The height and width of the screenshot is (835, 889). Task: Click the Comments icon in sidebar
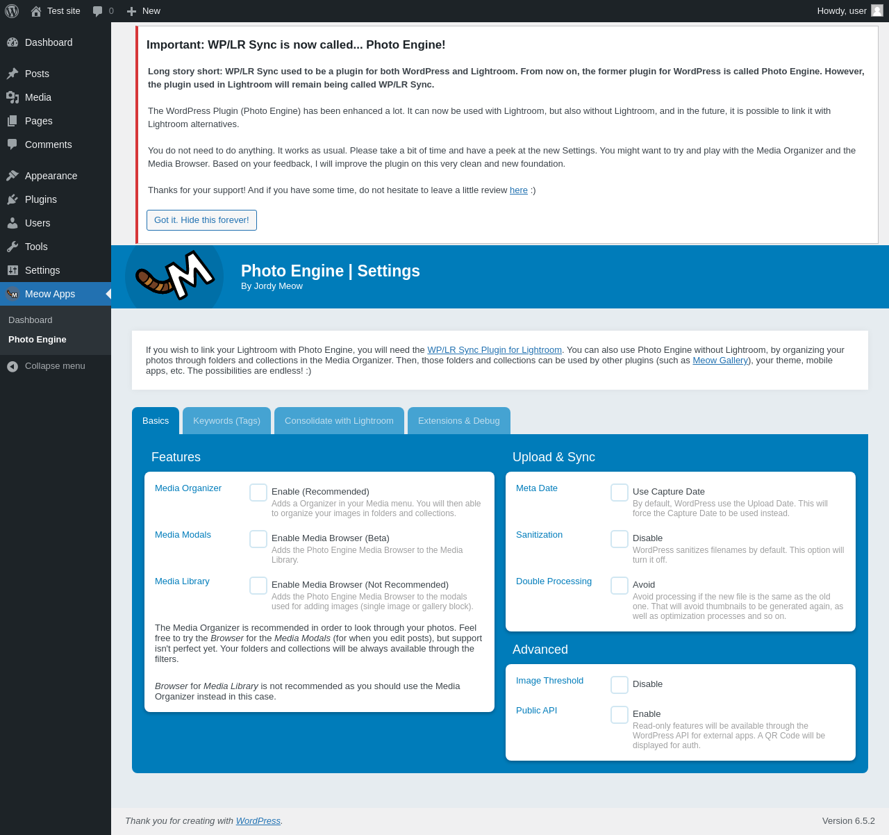click(x=13, y=144)
